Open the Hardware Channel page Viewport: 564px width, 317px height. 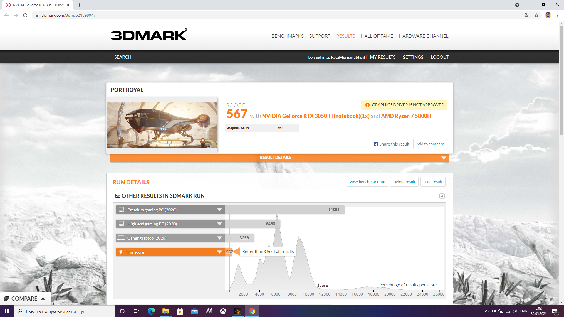[424, 36]
